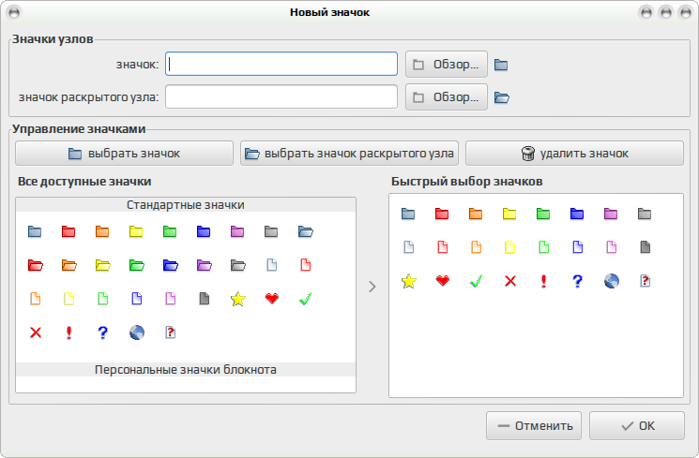
Task: Pick red folder in quick select panel
Action: 442,214
